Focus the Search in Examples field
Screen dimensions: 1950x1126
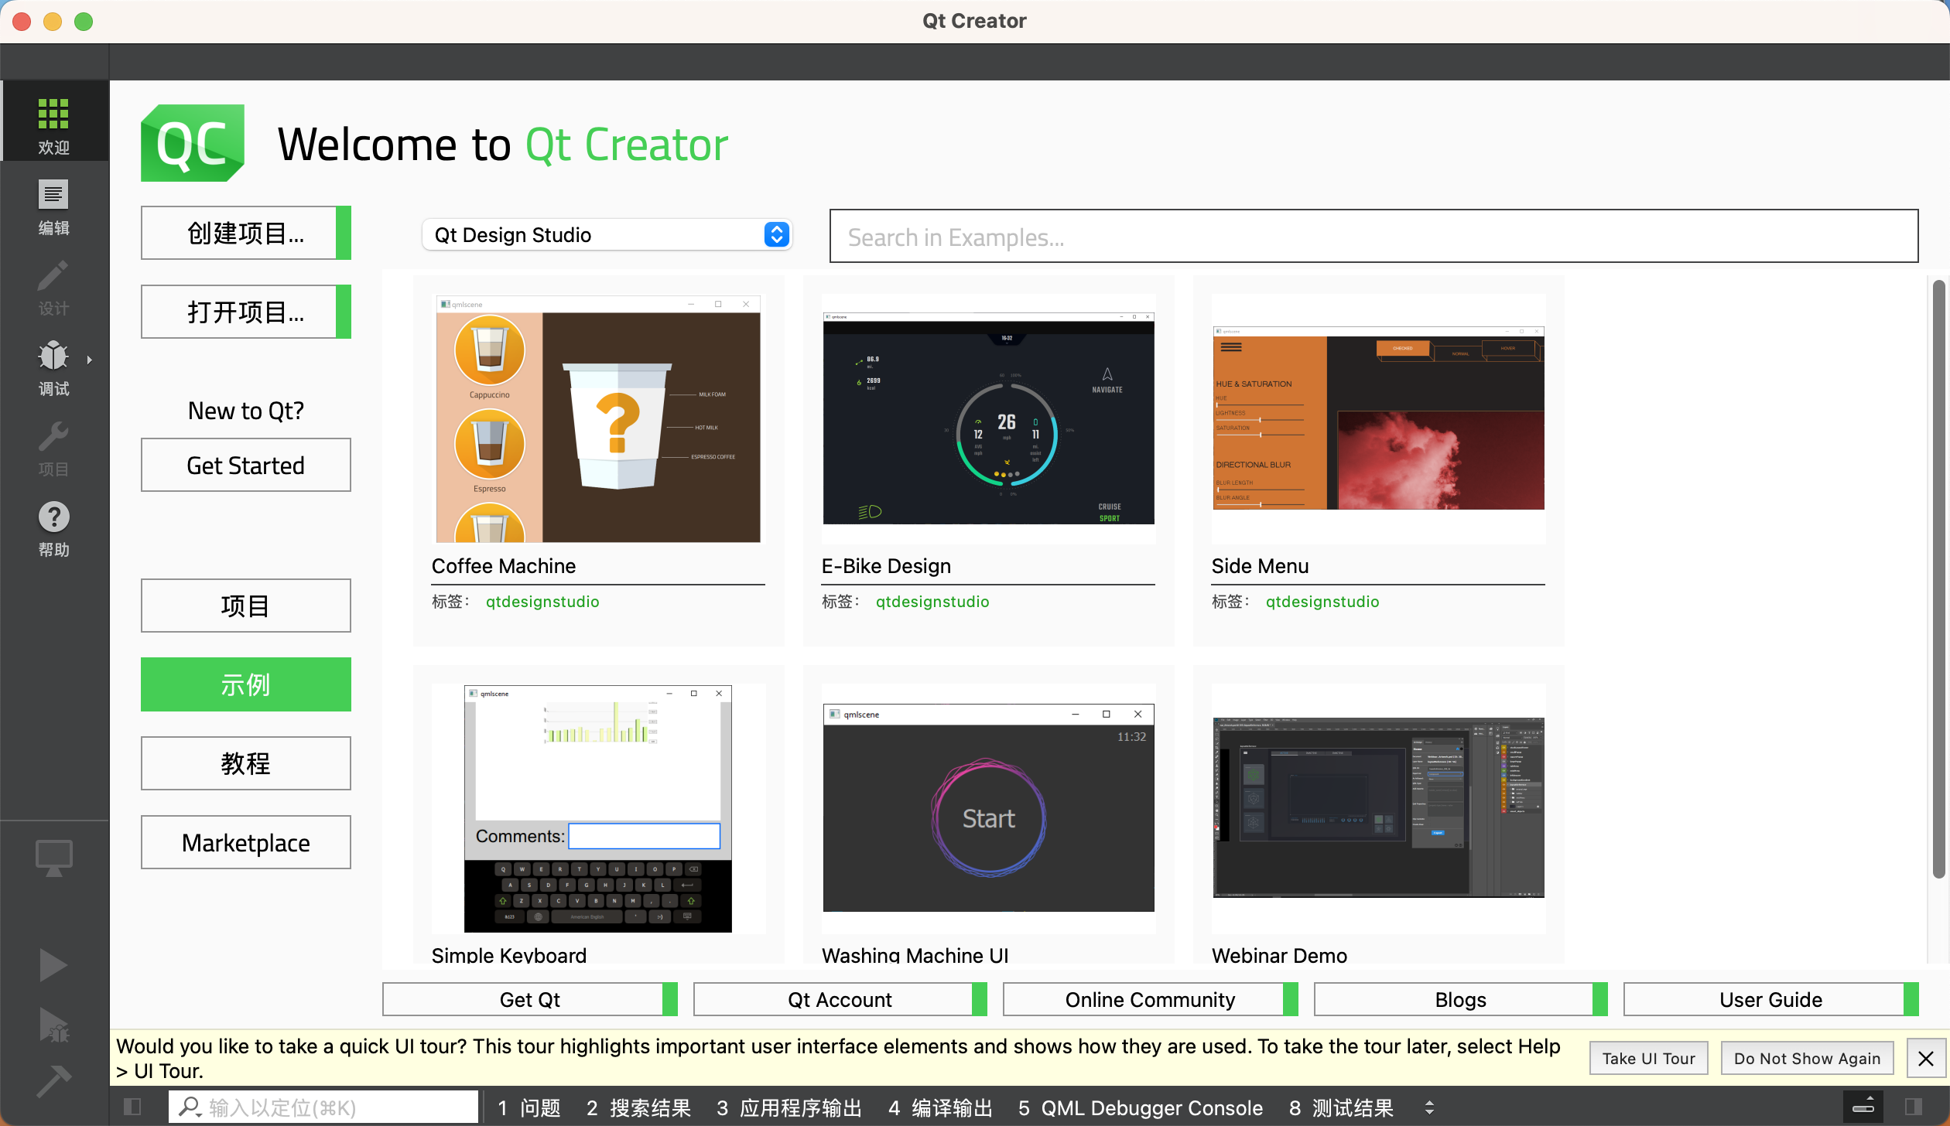coord(1374,236)
